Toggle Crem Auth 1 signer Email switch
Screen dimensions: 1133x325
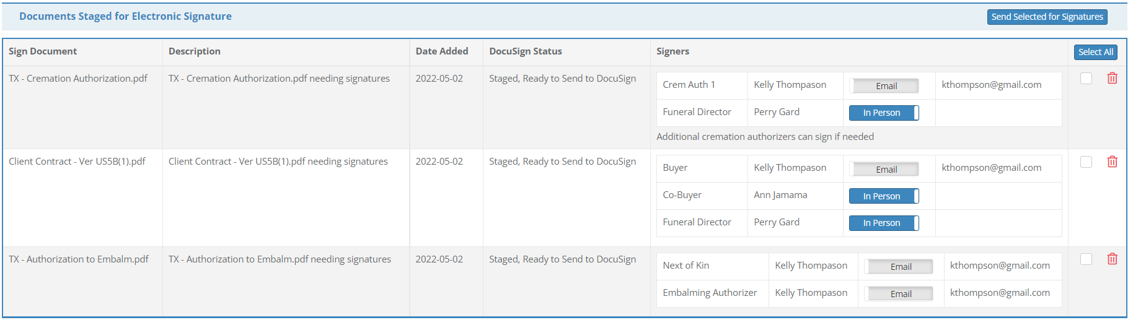tap(884, 86)
